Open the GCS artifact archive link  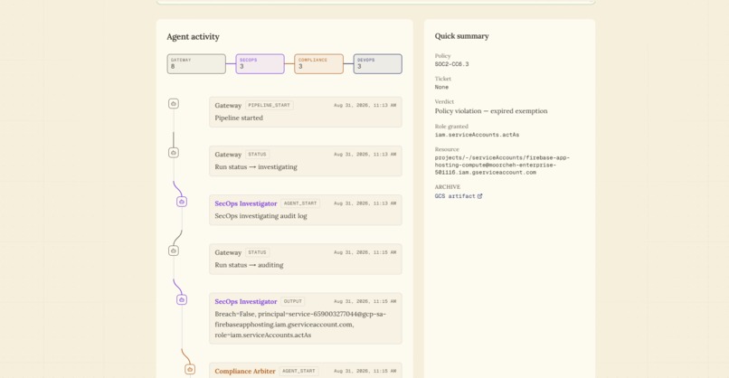459,196
